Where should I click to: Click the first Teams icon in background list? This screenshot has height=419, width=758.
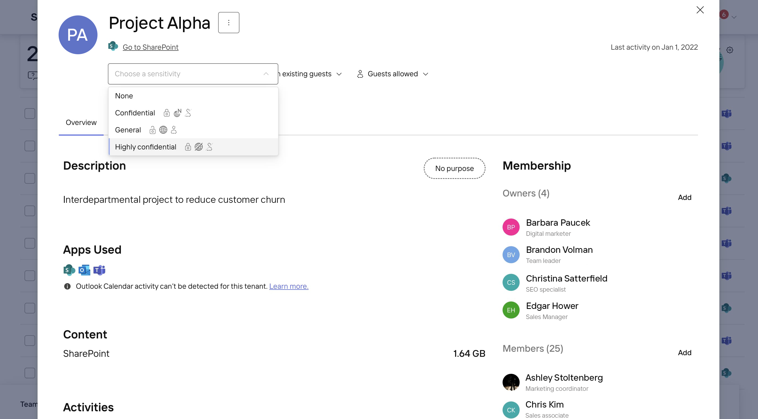pos(727,114)
